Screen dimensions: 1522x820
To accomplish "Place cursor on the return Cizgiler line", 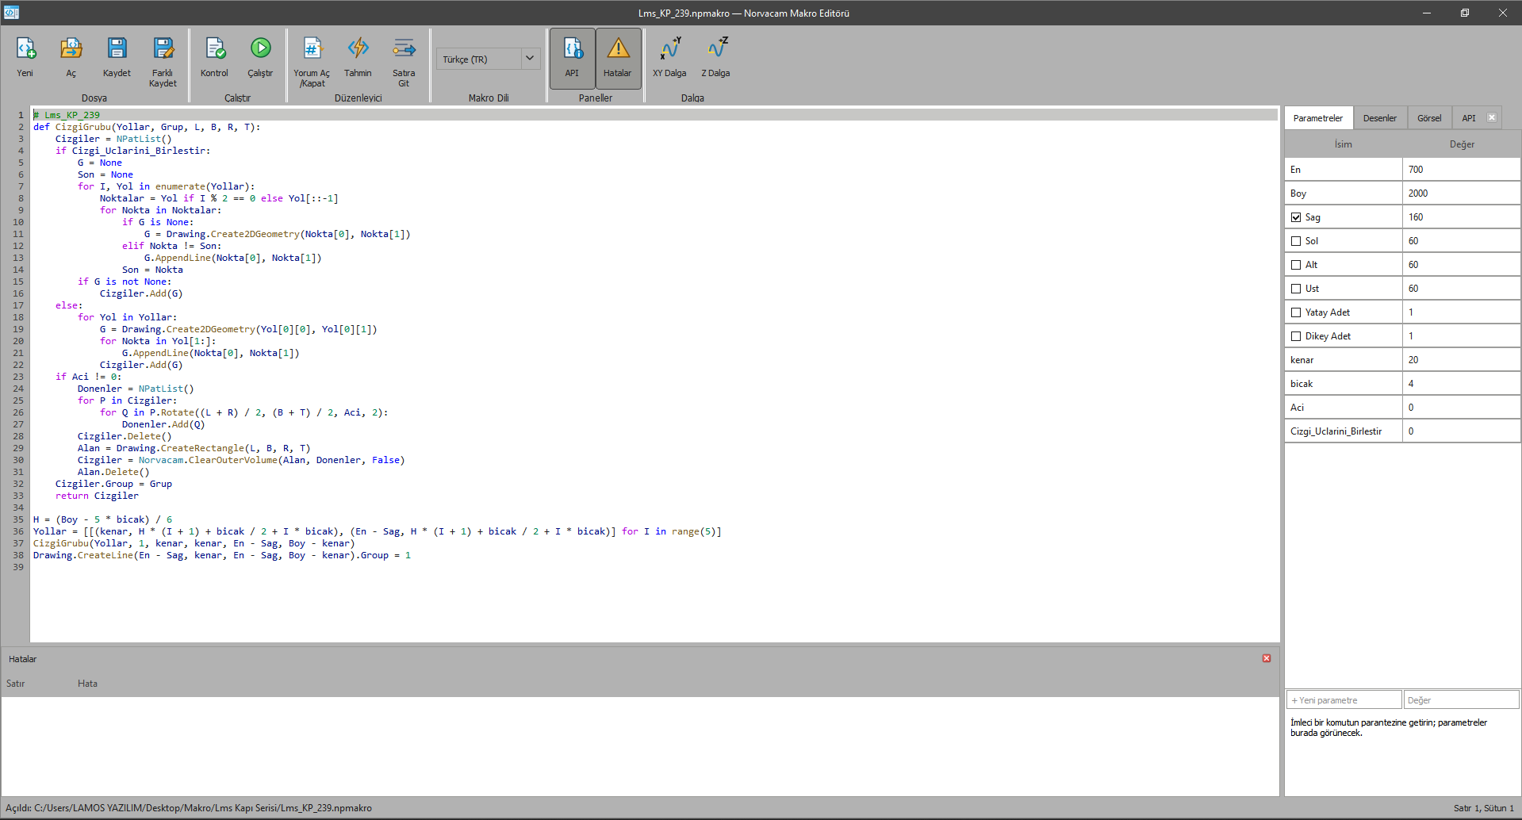I will (97, 496).
